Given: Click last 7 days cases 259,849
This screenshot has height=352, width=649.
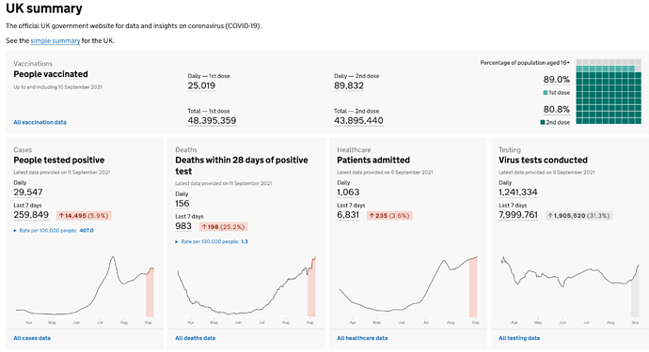Looking at the screenshot, I should pyautogui.click(x=31, y=215).
